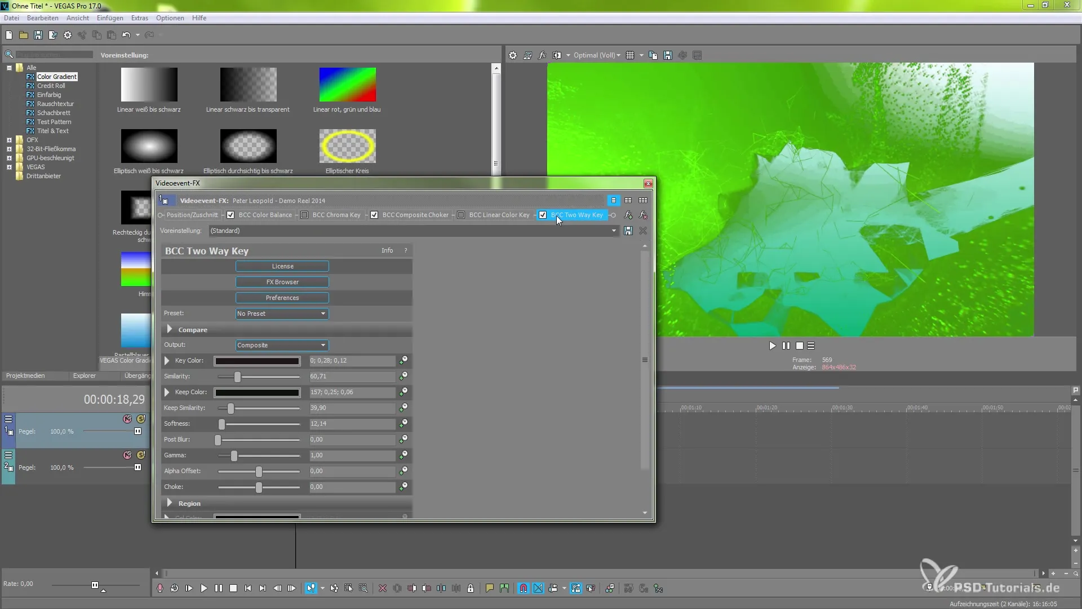Image resolution: width=1082 pixels, height=609 pixels.
Task: Enable the BCC Chroma Key checkbox
Action: (x=304, y=215)
